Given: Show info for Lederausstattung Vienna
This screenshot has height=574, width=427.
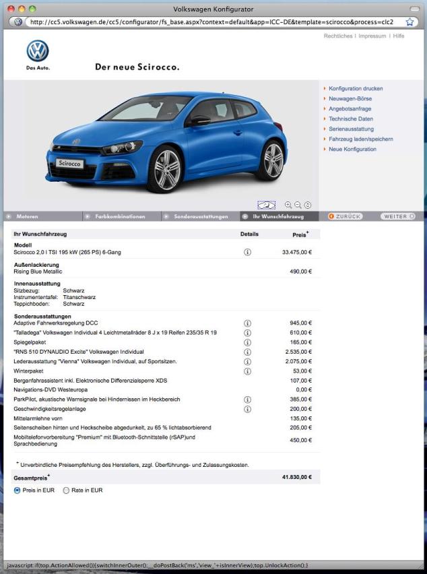Looking at the screenshot, I should coord(247,361).
